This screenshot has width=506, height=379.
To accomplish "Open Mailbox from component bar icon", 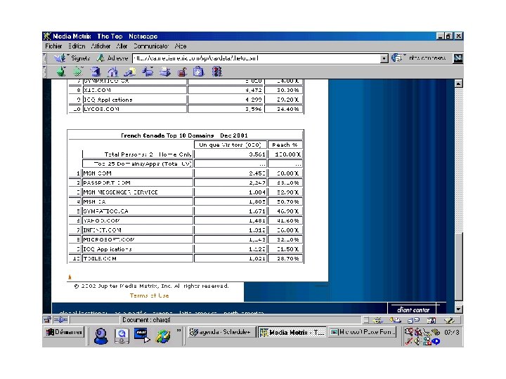I will point(395,320).
